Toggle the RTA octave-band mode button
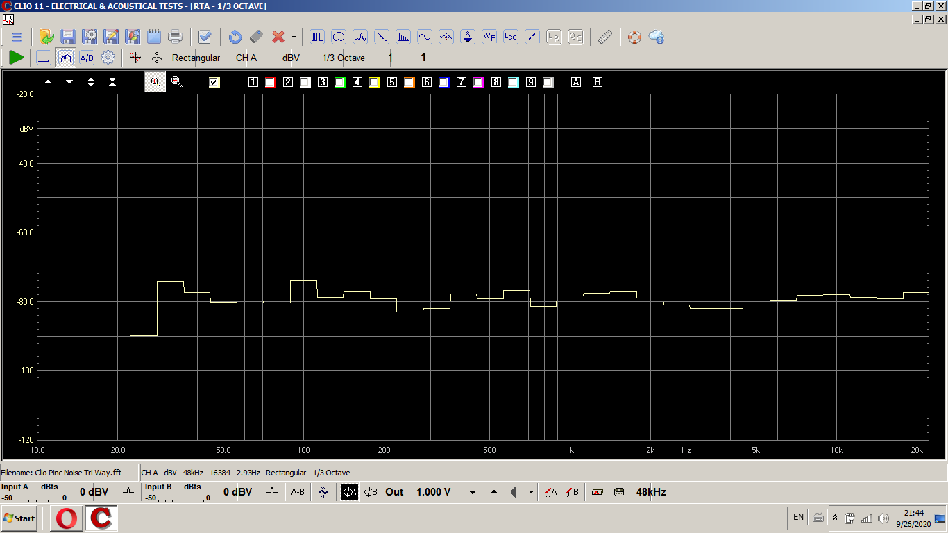 pos(65,58)
